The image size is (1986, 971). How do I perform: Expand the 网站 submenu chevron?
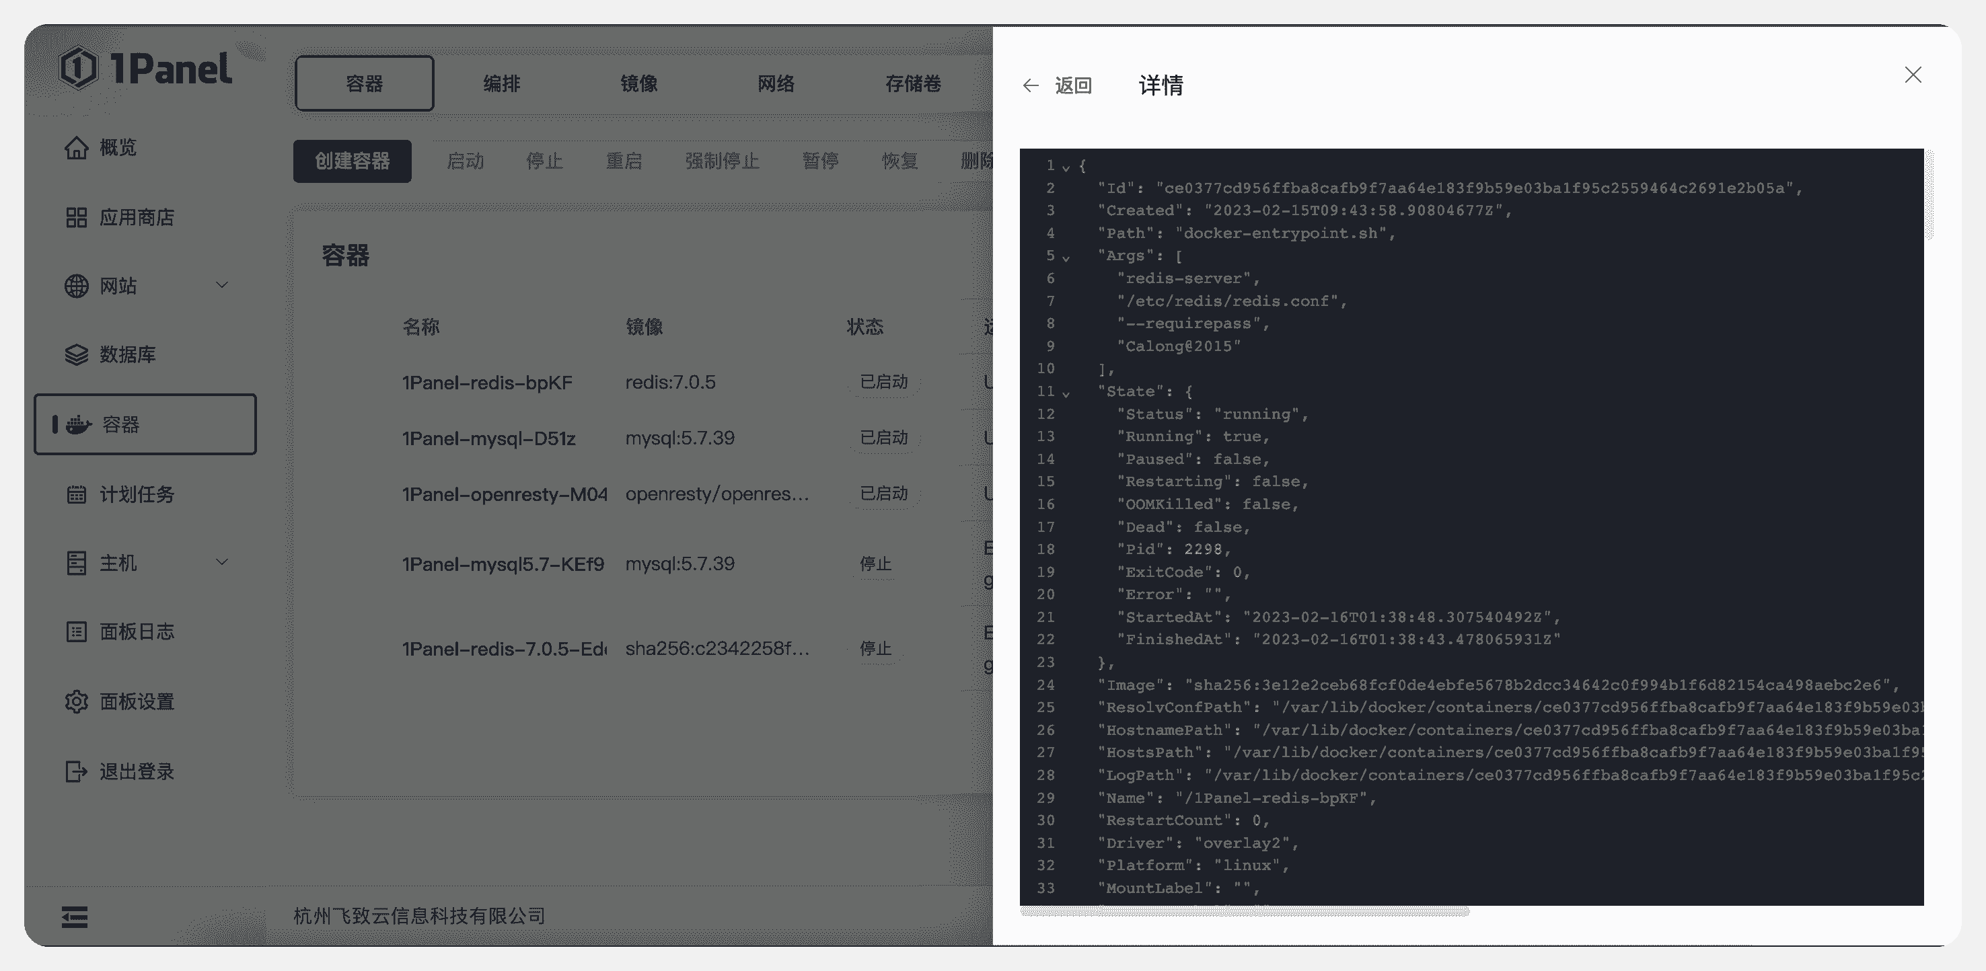click(x=222, y=285)
